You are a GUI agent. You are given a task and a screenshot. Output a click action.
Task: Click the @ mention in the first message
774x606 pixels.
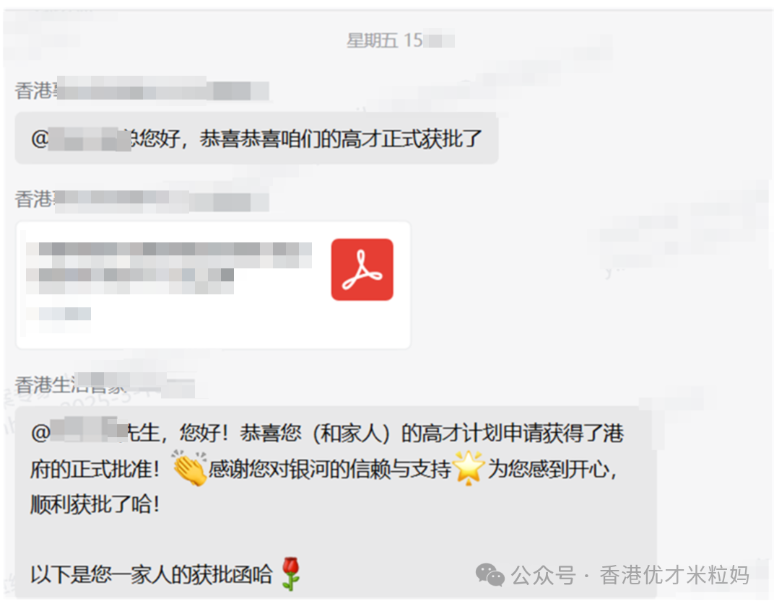(x=40, y=138)
